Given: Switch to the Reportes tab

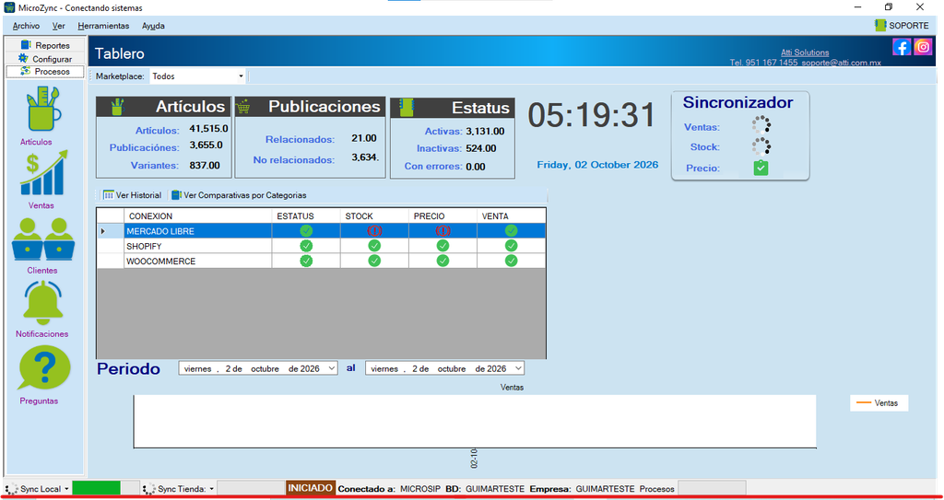Looking at the screenshot, I should pyautogui.click(x=45, y=45).
